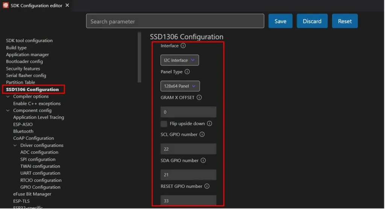Reset the configuration to defaults
The image size is (385, 209).
(x=345, y=21)
